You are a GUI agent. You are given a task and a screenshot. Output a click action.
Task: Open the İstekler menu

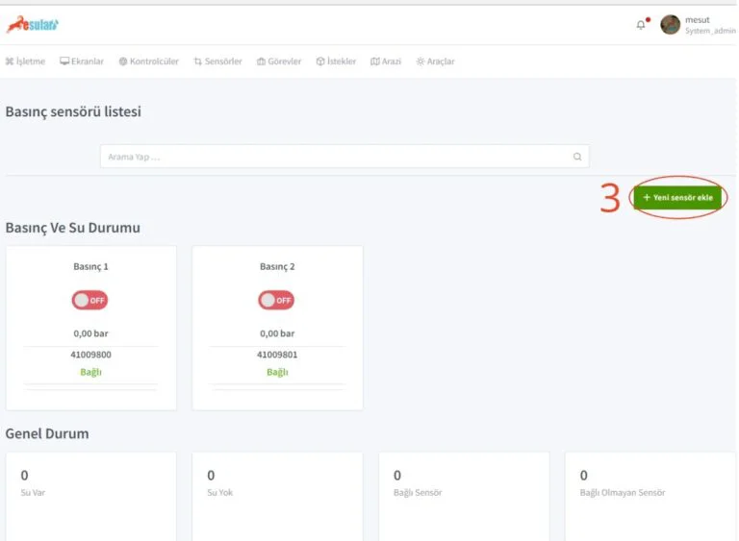point(336,61)
